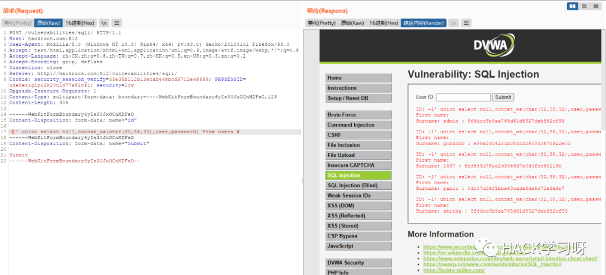606x275 pixels.
Task: Click the Surname: smithy result row
Action: point(492,211)
